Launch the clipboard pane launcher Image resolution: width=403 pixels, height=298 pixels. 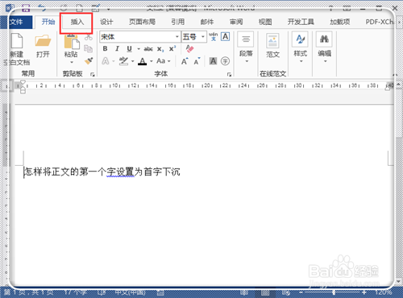pos(93,74)
